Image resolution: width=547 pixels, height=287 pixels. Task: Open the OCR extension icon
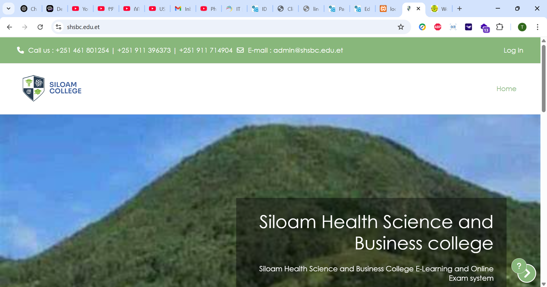pyautogui.click(x=453, y=27)
